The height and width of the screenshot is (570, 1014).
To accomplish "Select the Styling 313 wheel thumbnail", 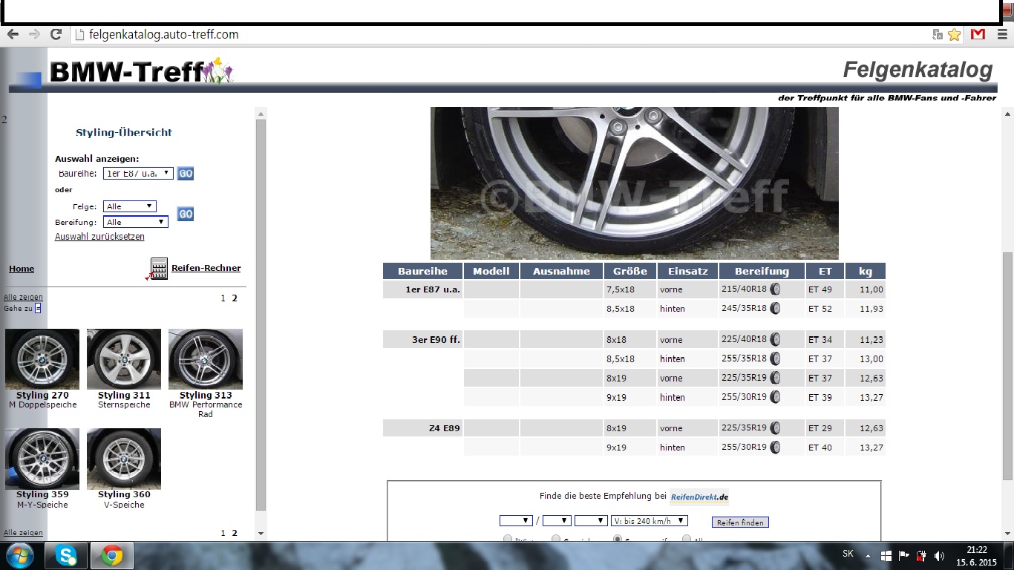I will [x=206, y=359].
